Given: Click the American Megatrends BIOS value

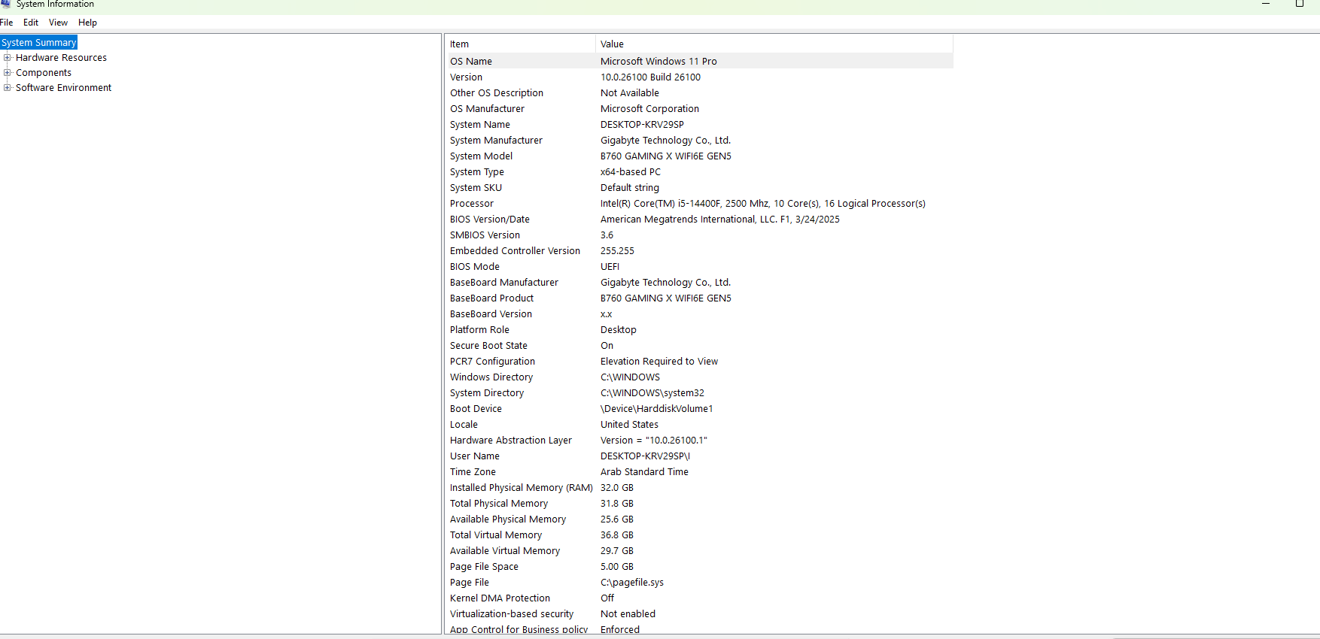Looking at the screenshot, I should coord(720,220).
